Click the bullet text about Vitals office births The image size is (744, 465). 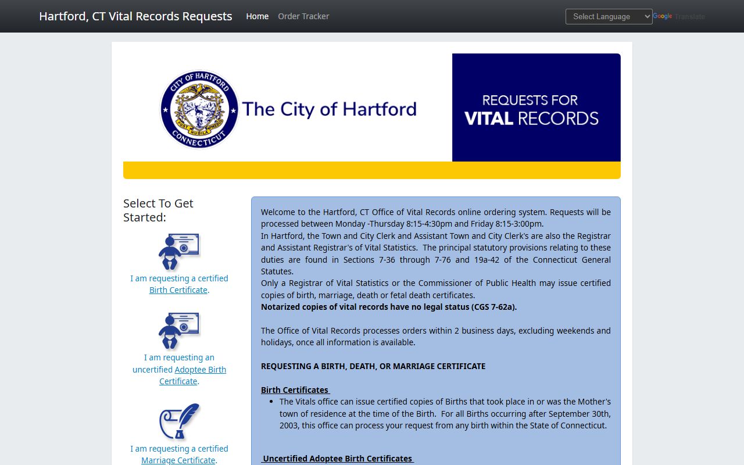445,413
